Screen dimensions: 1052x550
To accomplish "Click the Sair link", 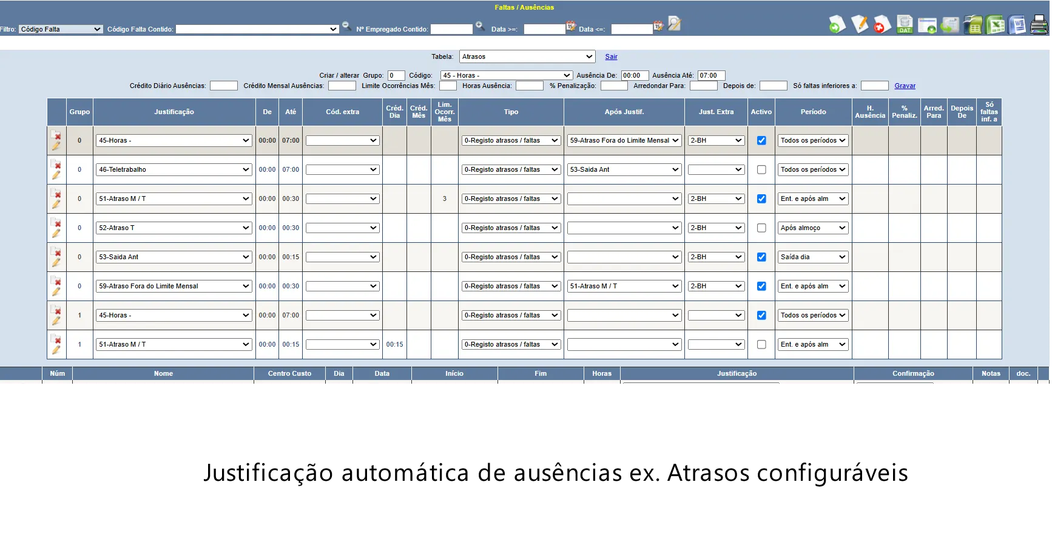I will pos(611,56).
